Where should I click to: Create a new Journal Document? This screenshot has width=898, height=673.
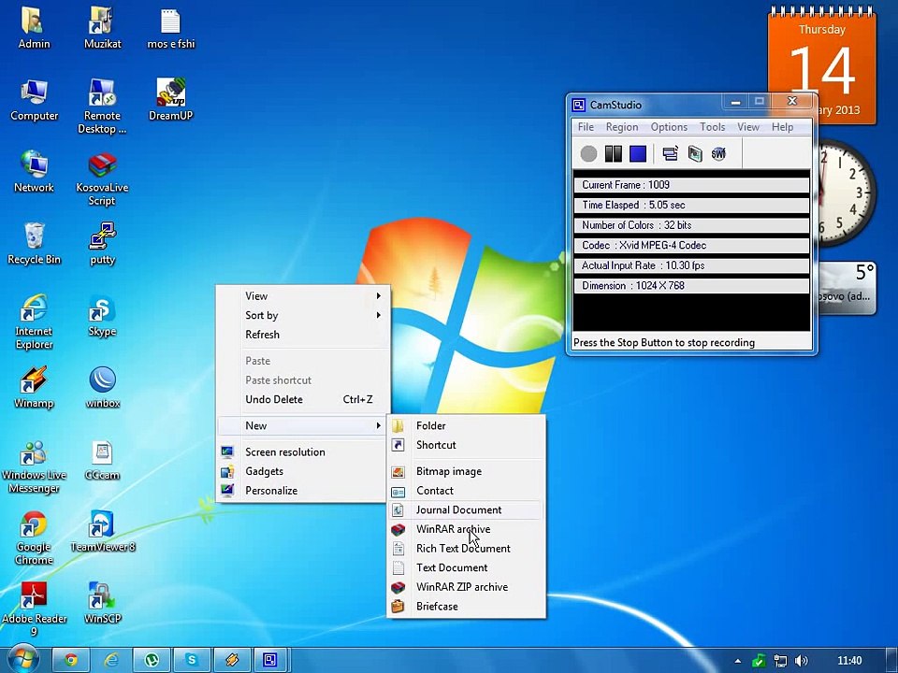point(466,510)
